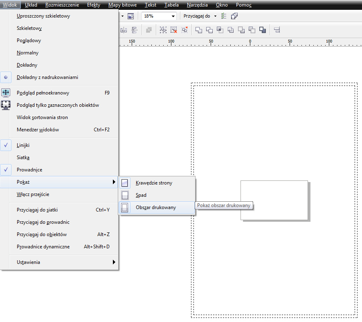Click the Weld shaping icon in toolbar
Image resolution: width=362 pixels, height=322 pixels.
click(x=199, y=30)
